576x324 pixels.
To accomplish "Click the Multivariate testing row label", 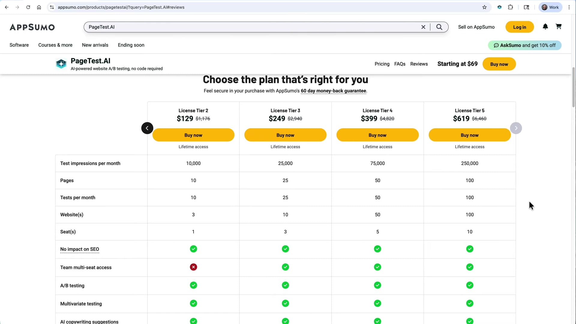I will [81, 304].
